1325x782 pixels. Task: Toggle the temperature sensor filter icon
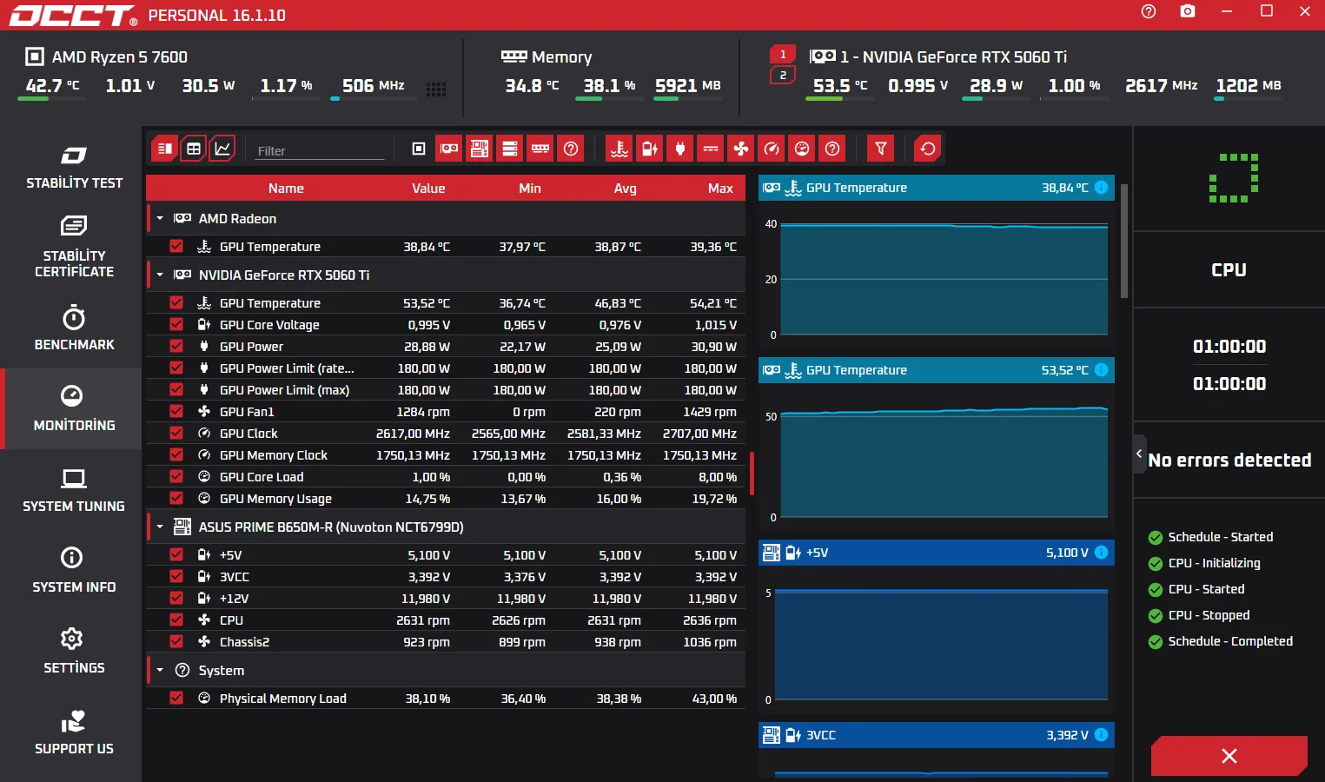point(619,149)
